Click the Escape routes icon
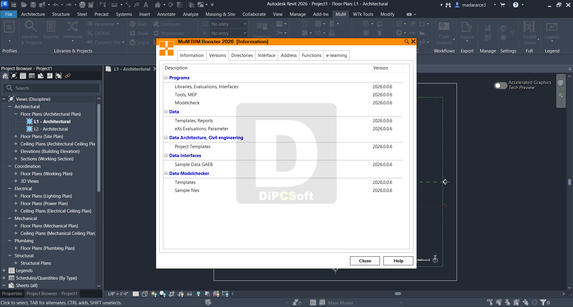The image size is (573, 307). (529, 27)
